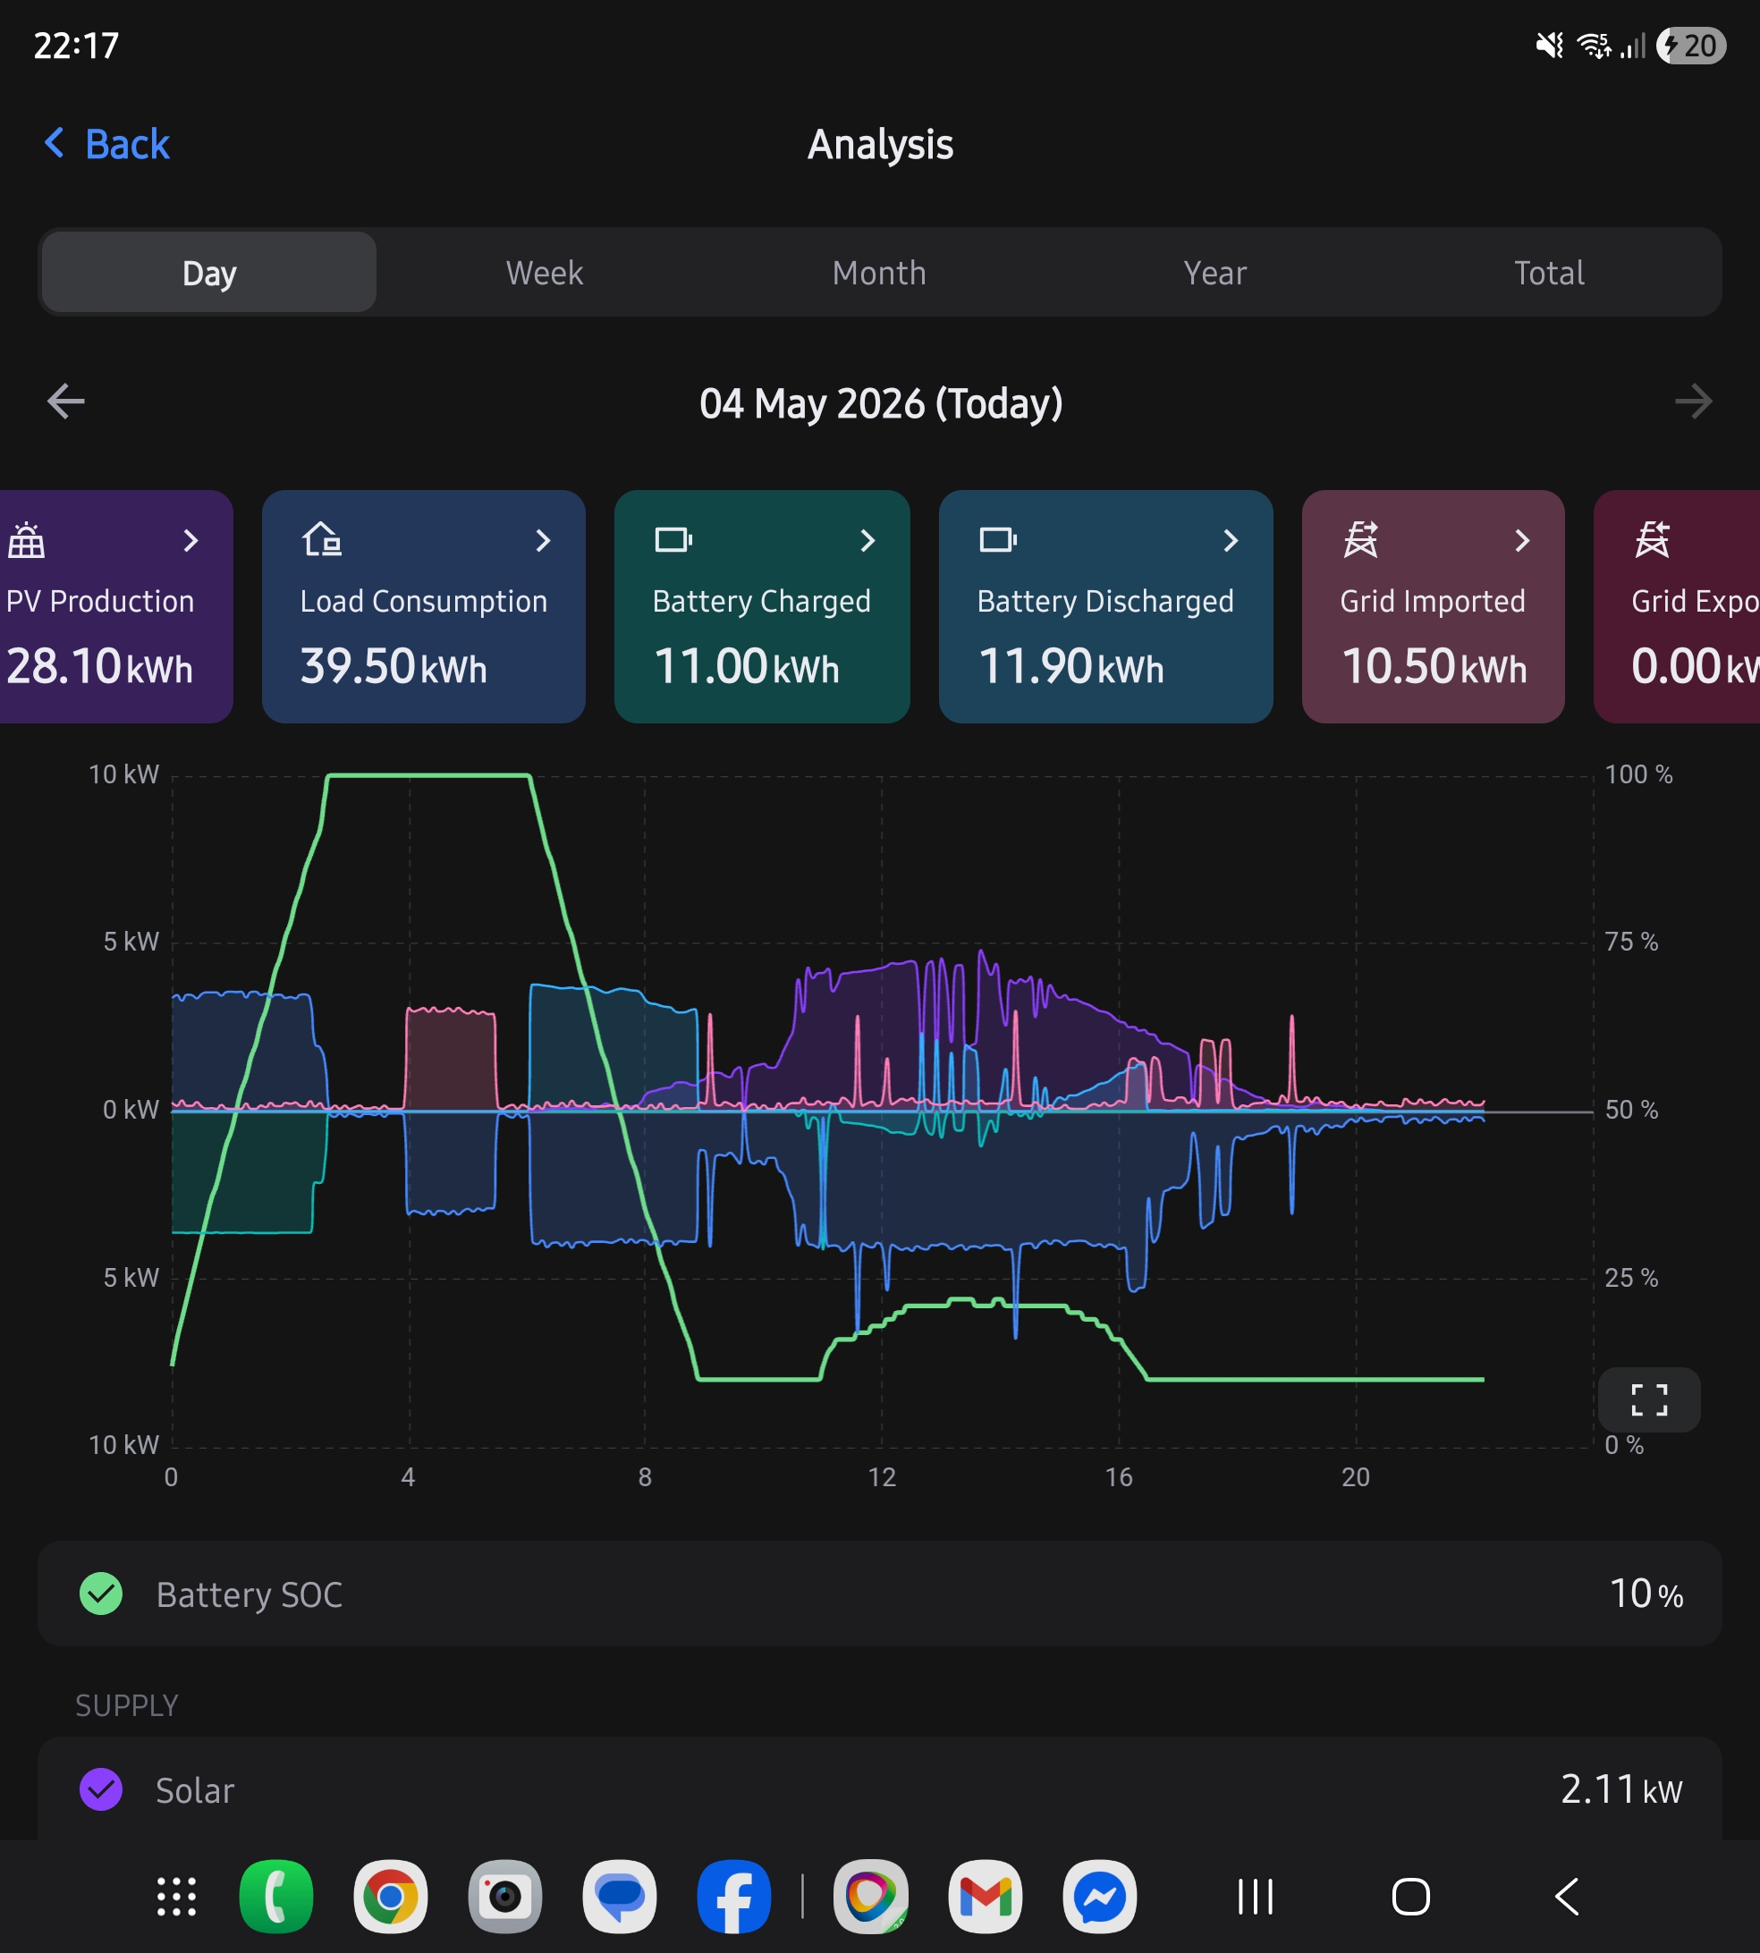Viewport: 1760px width, 1953px height.
Task: Toggle the Battery SOC series checkbox
Action: click(x=100, y=1594)
